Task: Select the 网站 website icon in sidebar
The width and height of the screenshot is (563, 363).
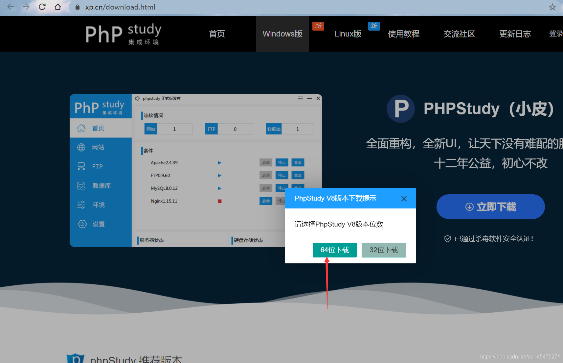Action: click(81, 147)
